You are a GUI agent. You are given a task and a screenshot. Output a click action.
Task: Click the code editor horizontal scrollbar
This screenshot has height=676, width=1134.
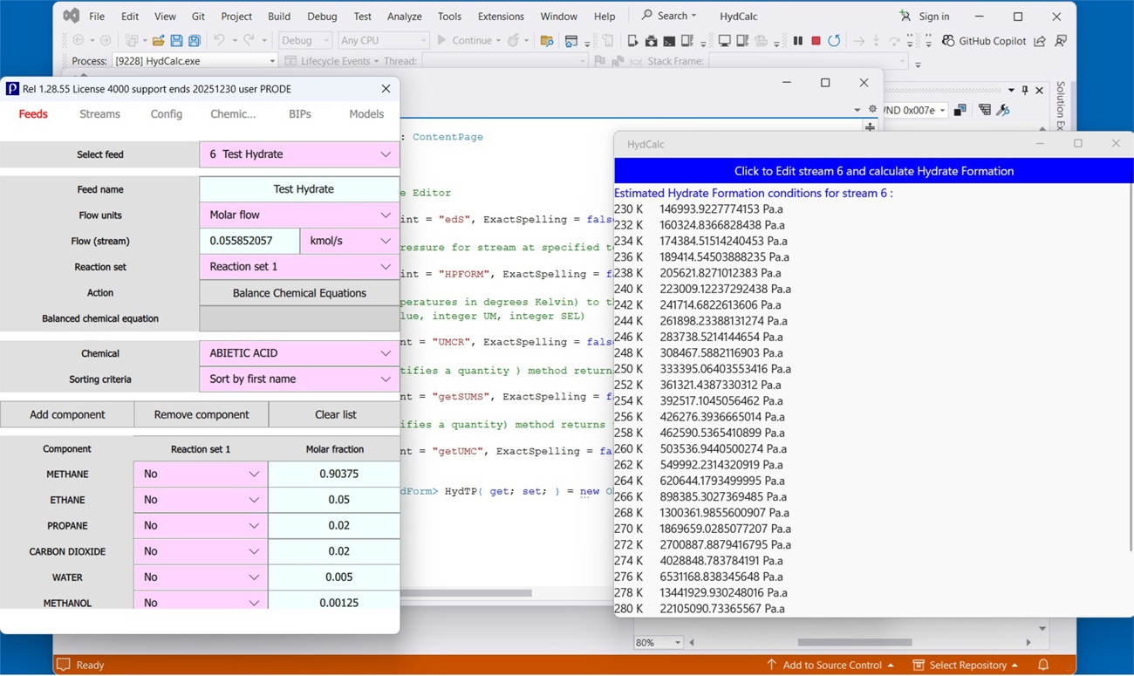point(467,593)
